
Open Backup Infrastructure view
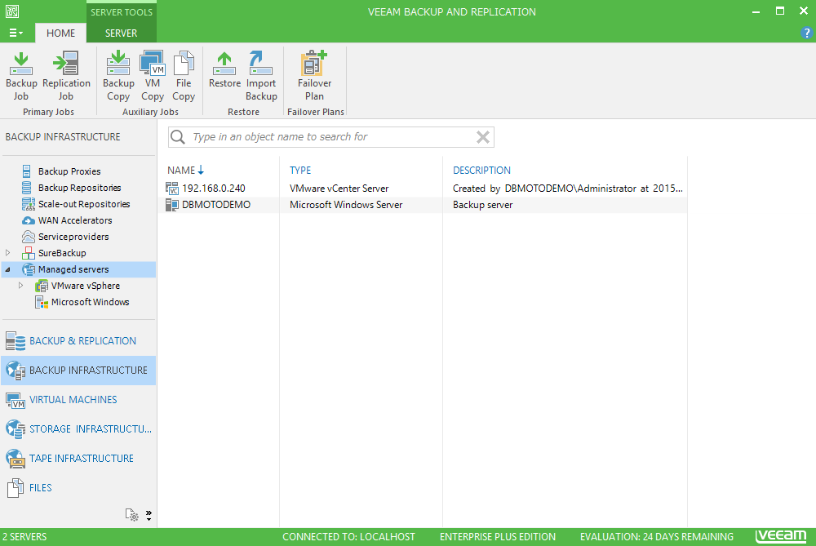tap(78, 371)
